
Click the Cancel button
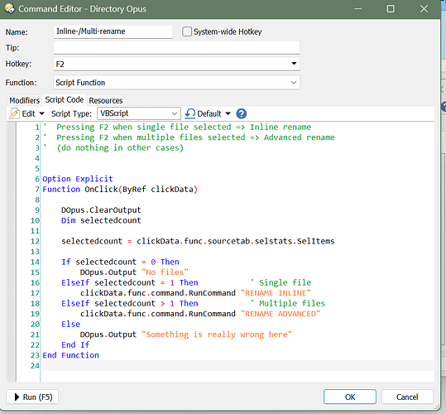407,397
